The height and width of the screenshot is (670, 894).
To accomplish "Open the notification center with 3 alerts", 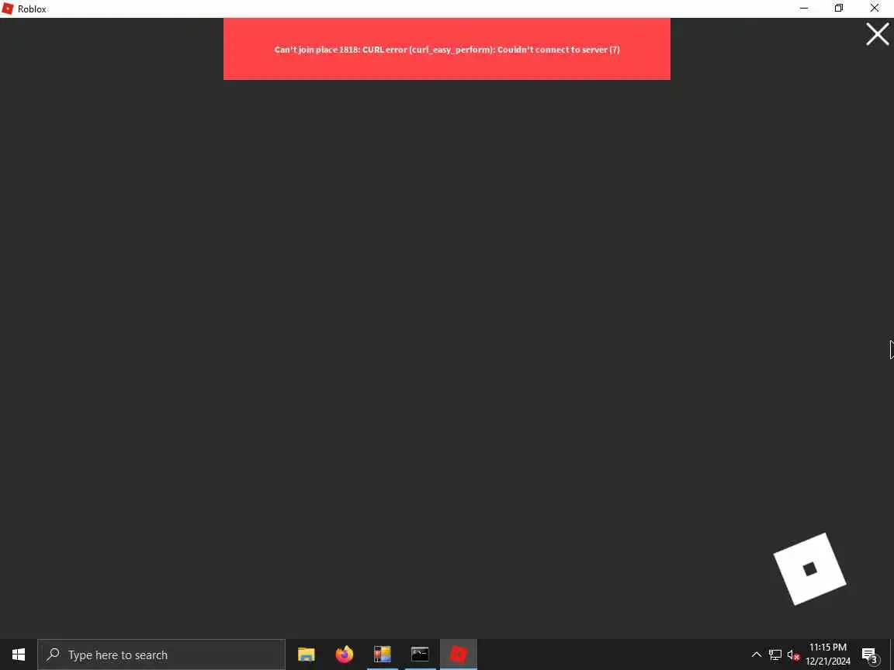I will (870, 655).
